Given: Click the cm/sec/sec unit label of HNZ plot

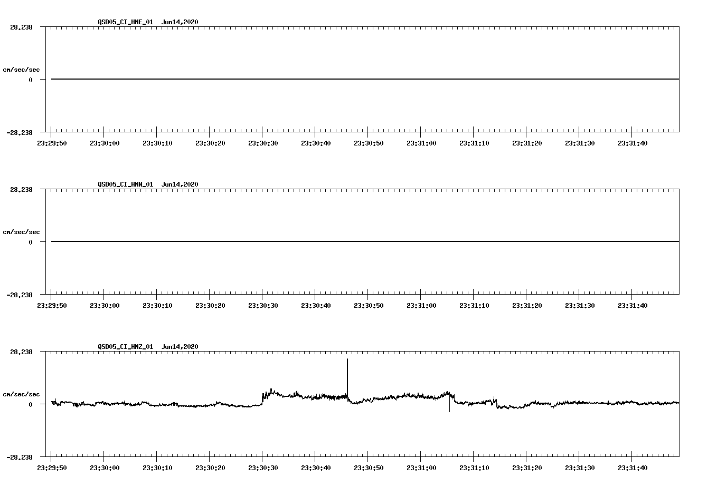Looking at the screenshot, I should [22, 394].
